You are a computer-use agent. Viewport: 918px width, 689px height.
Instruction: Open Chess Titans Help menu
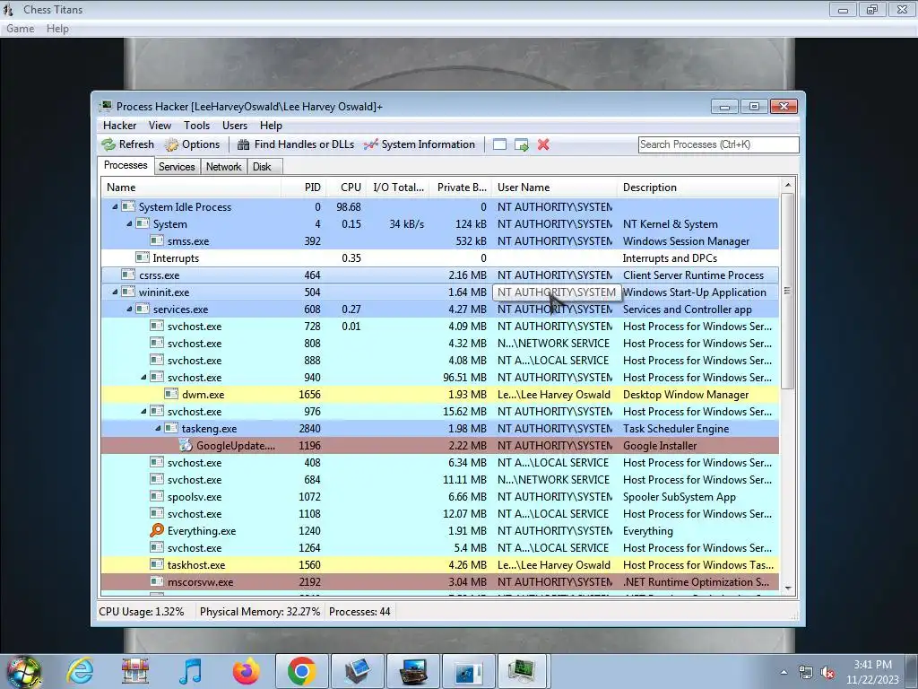pyautogui.click(x=57, y=29)
